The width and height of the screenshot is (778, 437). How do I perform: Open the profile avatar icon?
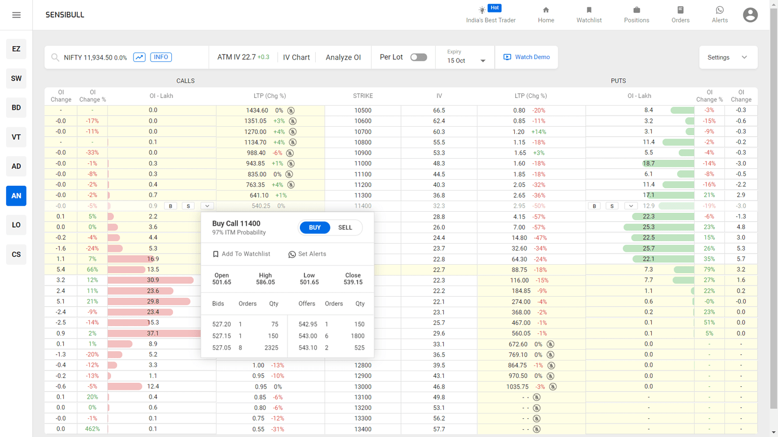pos(750,15)
